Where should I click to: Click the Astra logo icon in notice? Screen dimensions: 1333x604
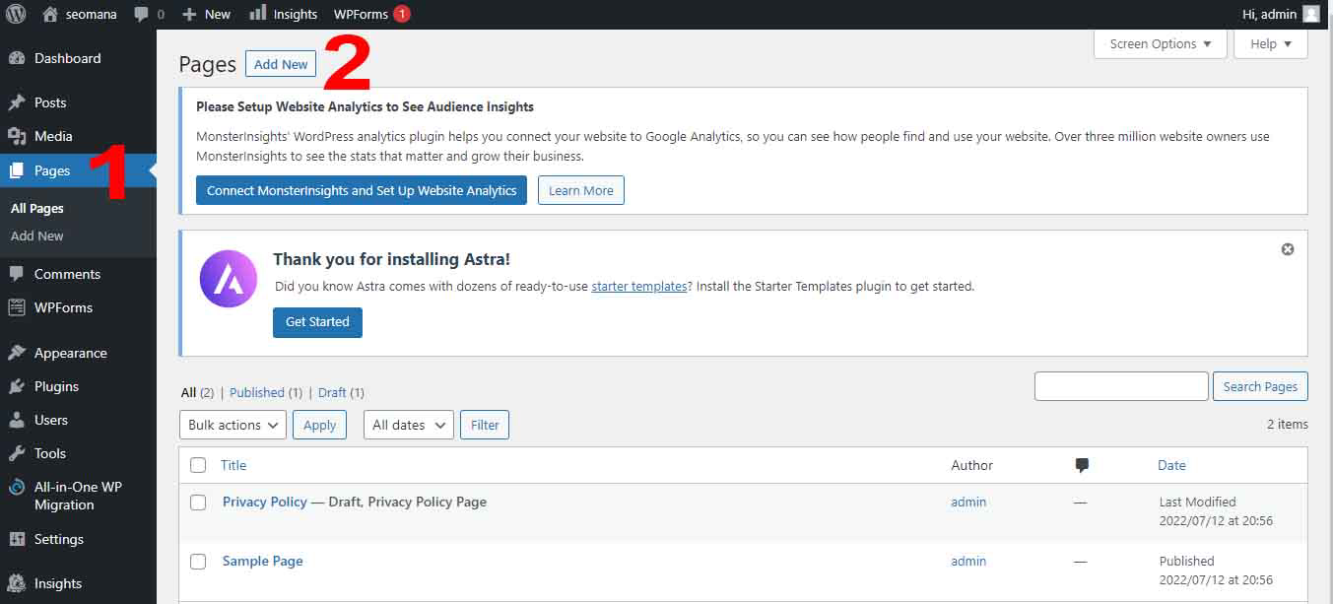[229, 279]
